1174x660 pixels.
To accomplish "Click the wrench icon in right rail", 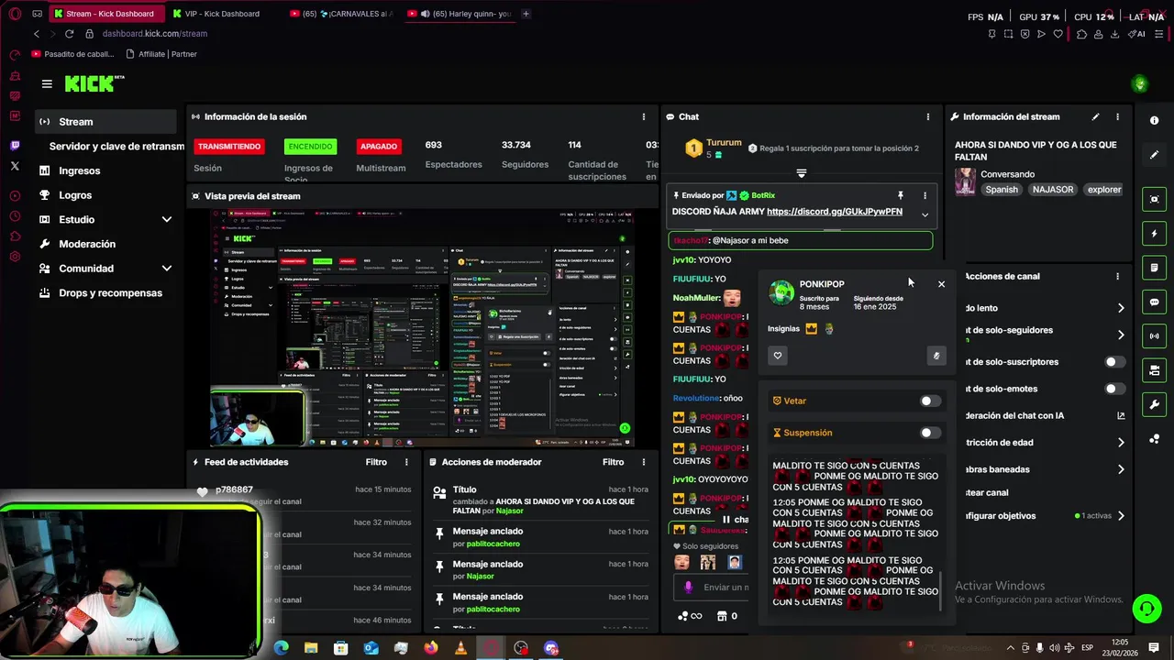I will pos(1154,404).
